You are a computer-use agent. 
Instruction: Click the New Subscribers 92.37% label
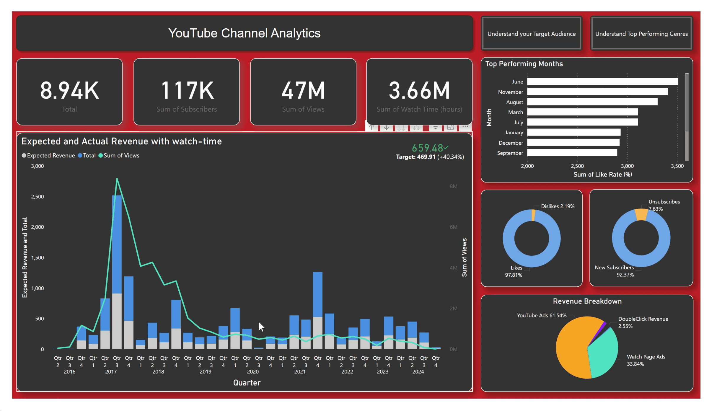(614, 271)
